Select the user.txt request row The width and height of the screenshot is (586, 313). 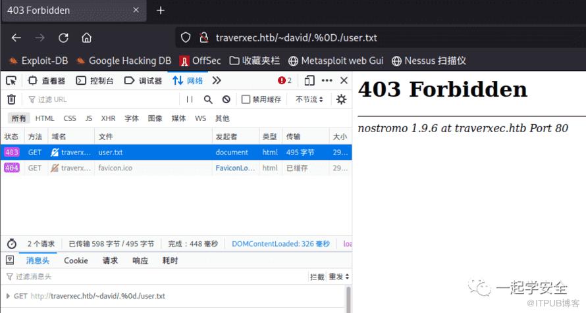[x=176, y=152]
